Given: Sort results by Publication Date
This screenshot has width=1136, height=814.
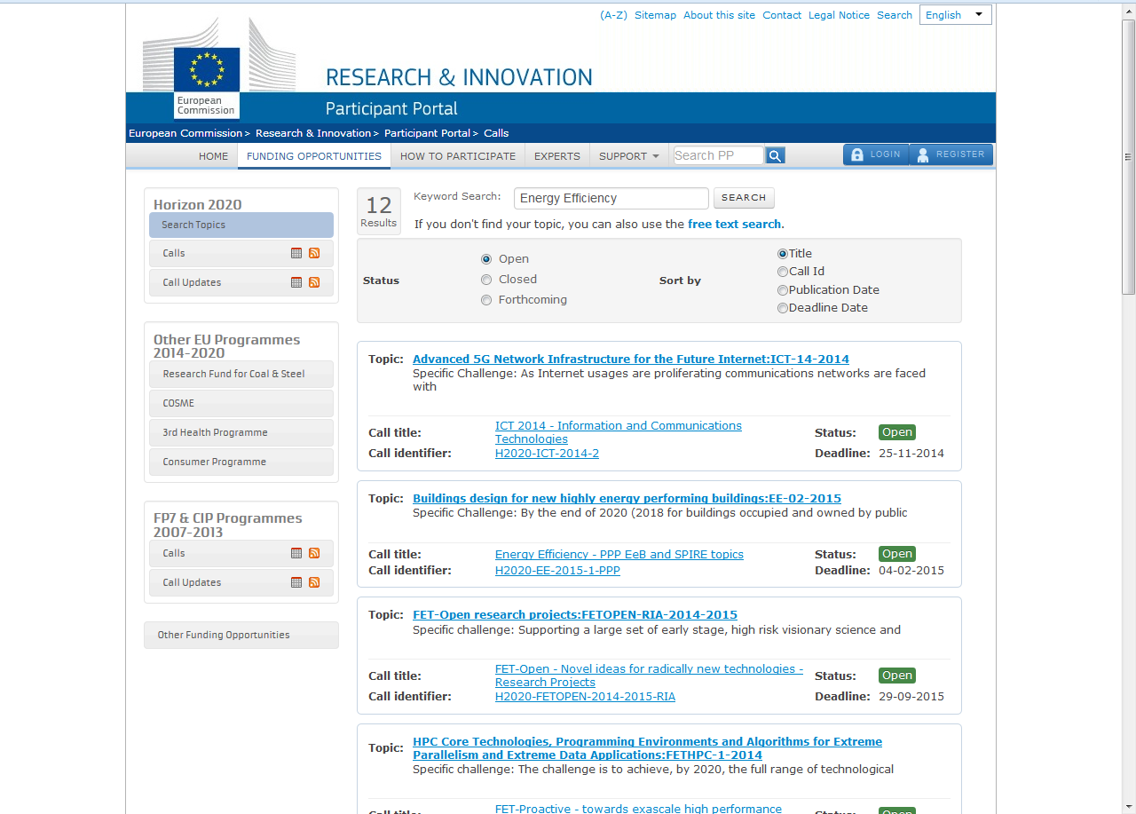Looking at the screenshot, I should [x=783, y=290].
